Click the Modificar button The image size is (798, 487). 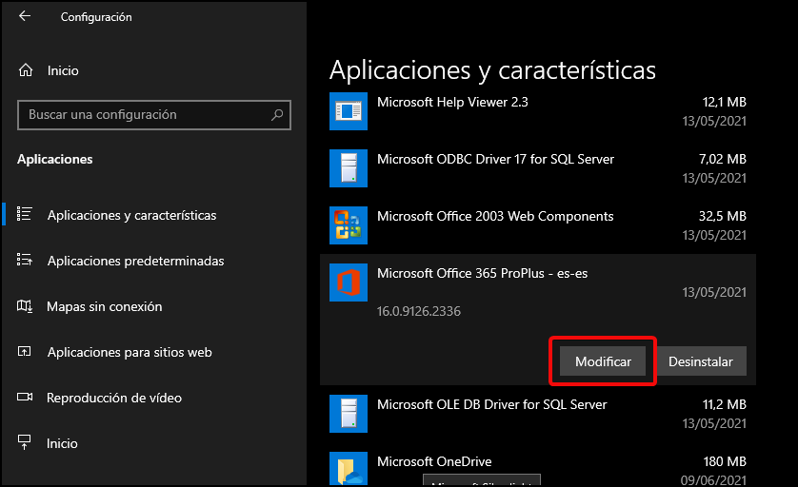click(x=603, y=361)
